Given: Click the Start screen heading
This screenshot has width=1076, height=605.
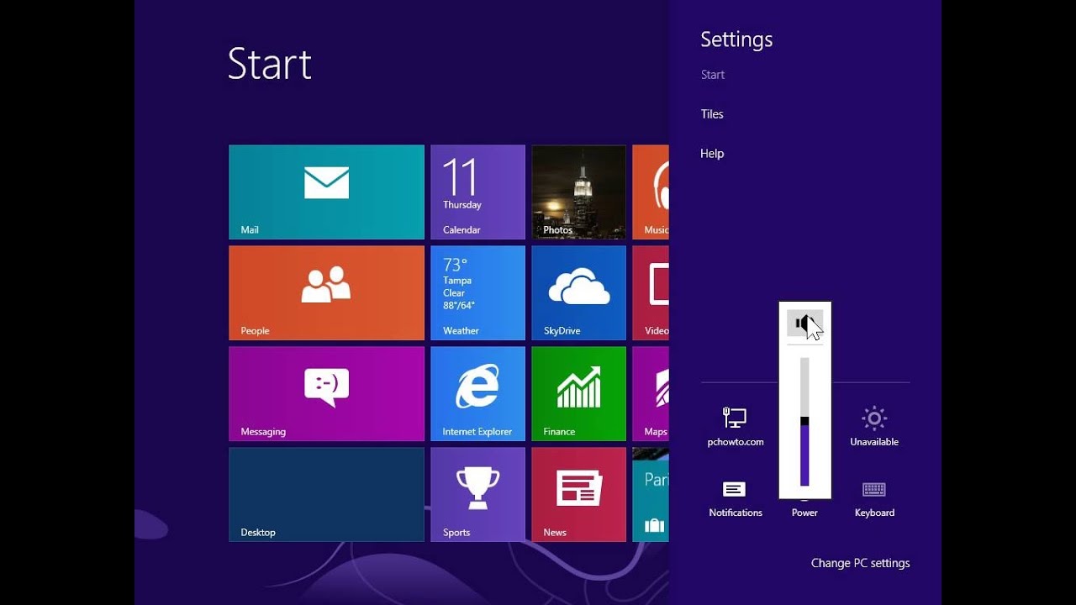Looking at the screenshot, I should pyautogui.click(x=270, y=64).
